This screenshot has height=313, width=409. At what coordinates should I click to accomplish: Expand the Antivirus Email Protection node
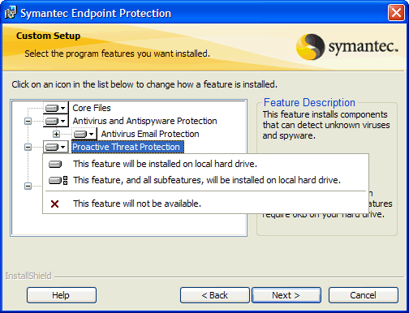coord(56,134)
